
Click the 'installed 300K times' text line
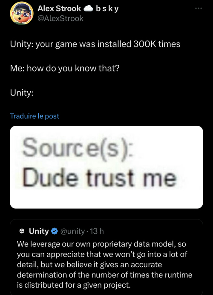(x=95, y=44)
